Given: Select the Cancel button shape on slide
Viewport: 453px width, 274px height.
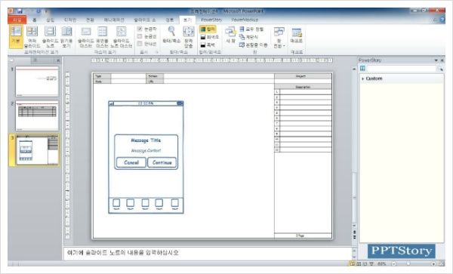Looking at the screenshot, I should tap(131, 162).
